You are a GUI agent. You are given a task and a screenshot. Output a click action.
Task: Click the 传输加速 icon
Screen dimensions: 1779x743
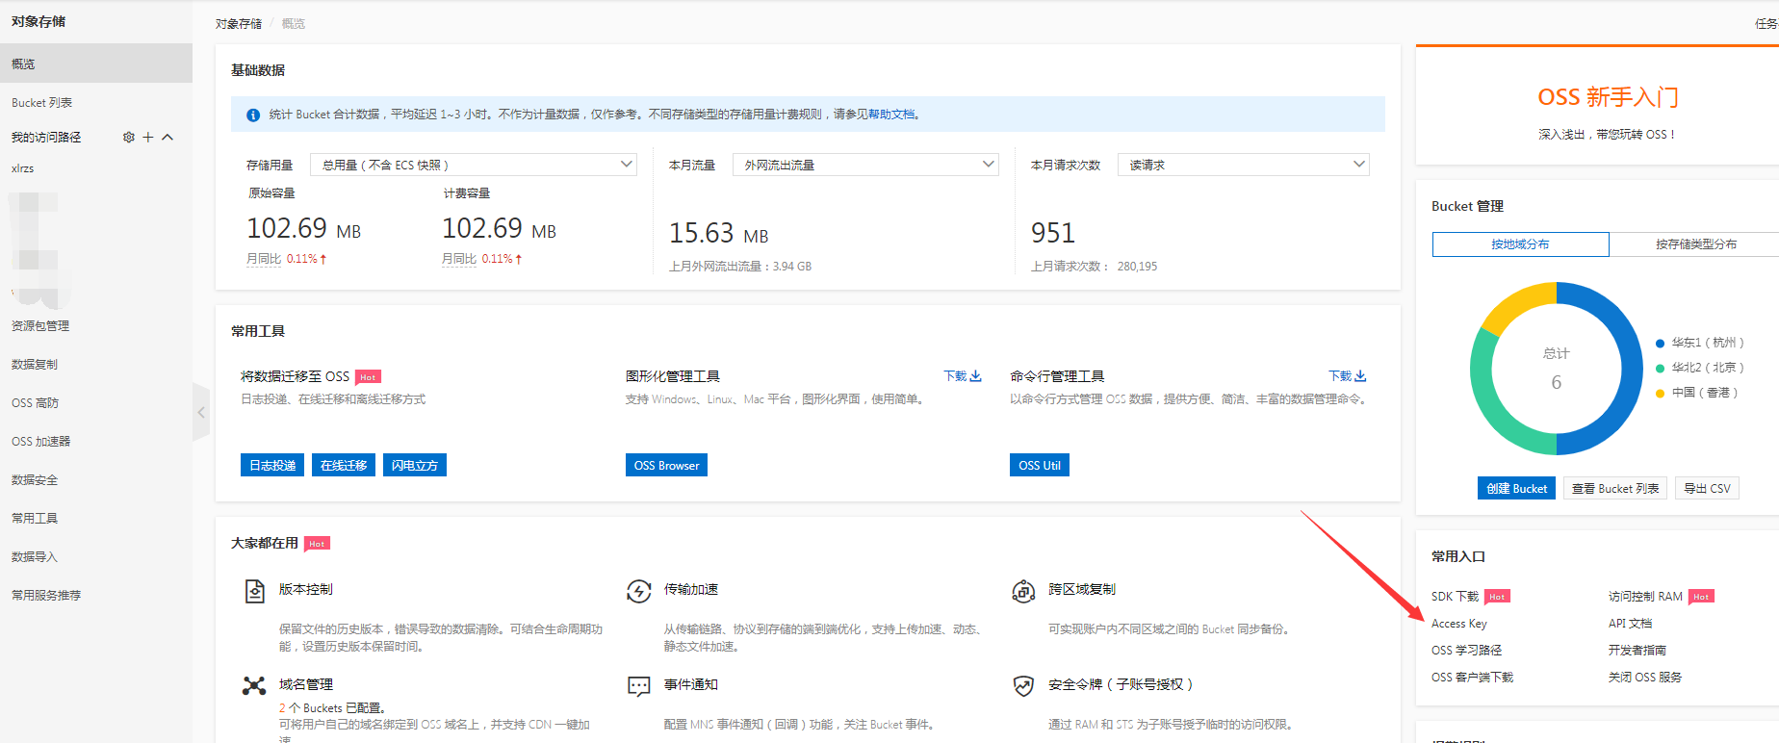pos(639,591)
